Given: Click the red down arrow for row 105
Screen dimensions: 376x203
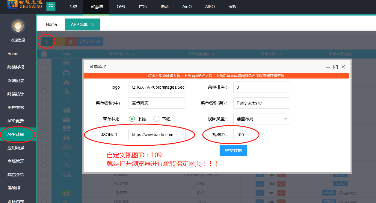Looking at the screenshot, I should [x=281, y=193].
